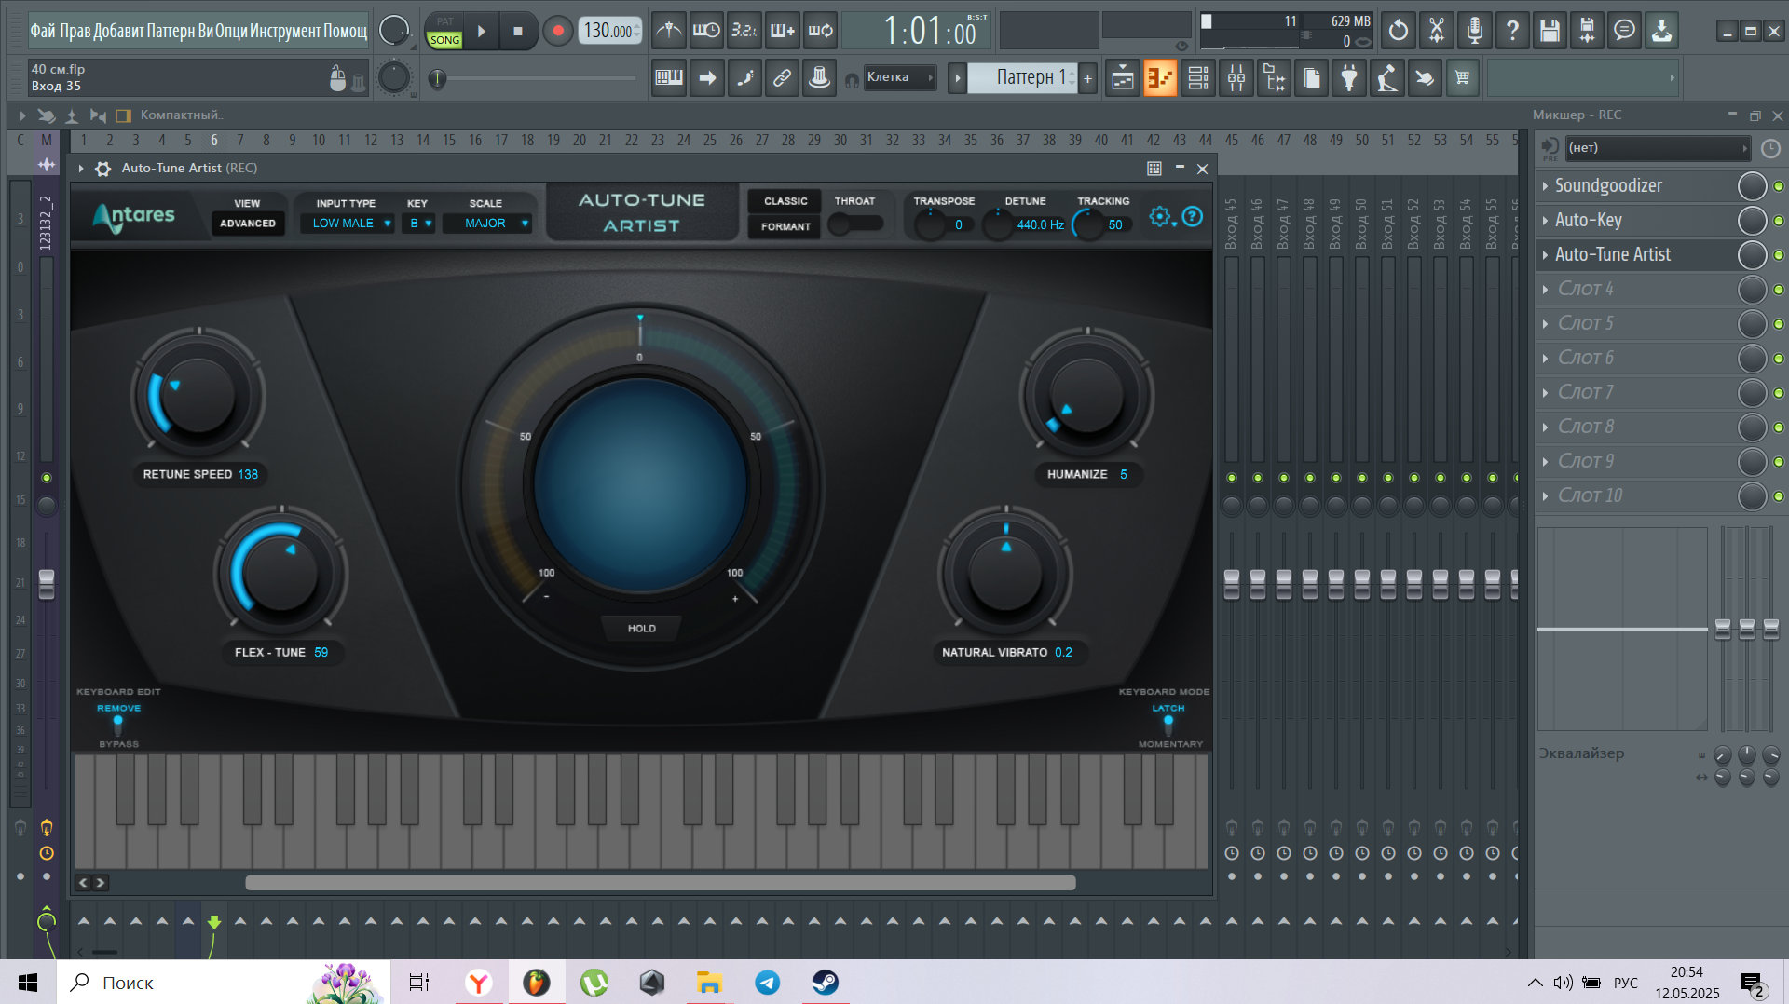Screen dimensions: 1789x1004
Task: Start playback with the play button
Action: pos(482,31)
